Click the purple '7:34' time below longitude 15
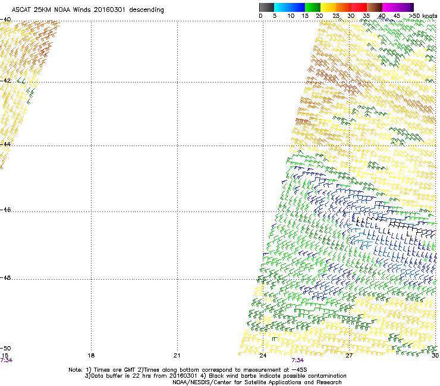Viewport: 440px width, 386px height. point(6,360)
